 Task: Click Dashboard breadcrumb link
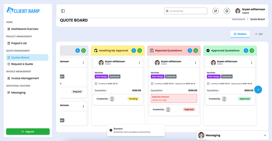tap(238, 19)
